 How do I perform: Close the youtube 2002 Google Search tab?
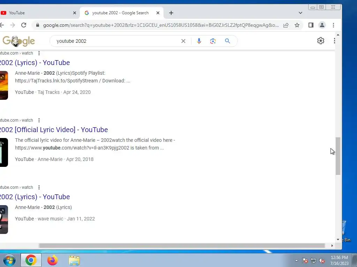coord(158,13)
